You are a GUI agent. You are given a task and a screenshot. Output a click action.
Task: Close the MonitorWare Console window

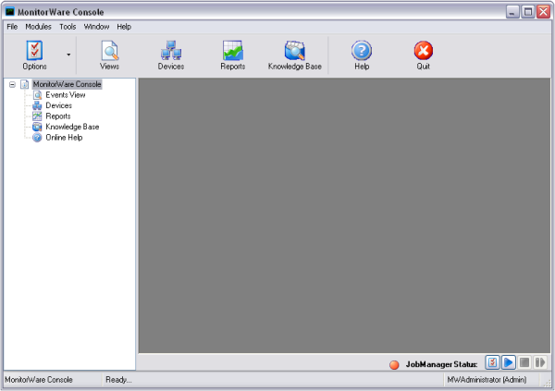[543, 12]
